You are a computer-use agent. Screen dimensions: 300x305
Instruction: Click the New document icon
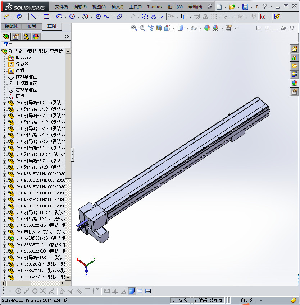(x=219, y=7)
